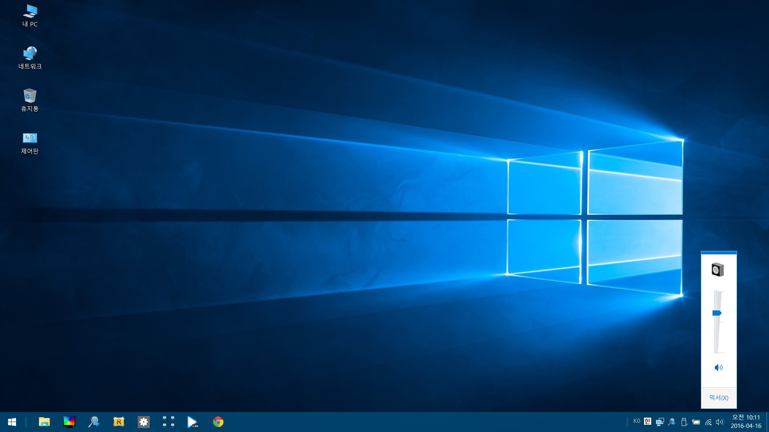Image resolution: width=769 pixels, height=432 pixels.
Task: Select the 네트워크 desktop icon
Action: (30, 58)
